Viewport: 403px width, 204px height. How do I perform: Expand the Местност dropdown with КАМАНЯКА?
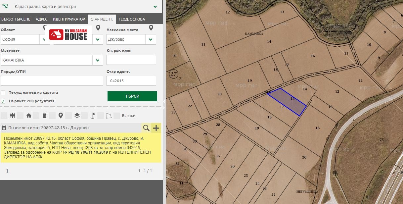(98, 60)
